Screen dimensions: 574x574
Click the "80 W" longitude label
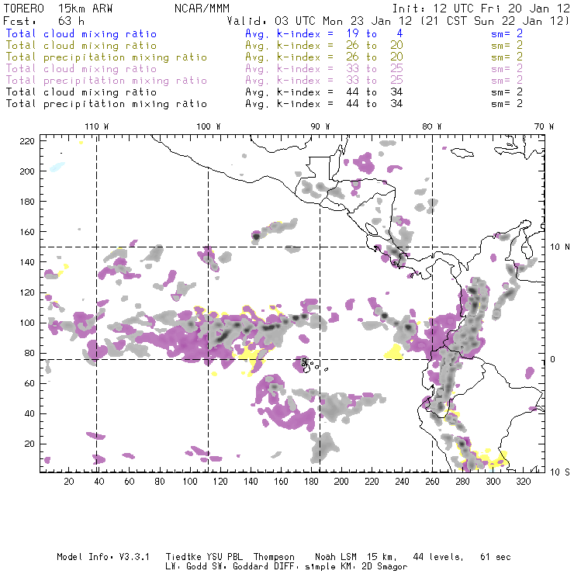[431, 126]
